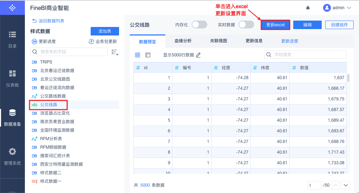Viewport: 359px width, 193px height.
Task: Toggle the 内存化 switch
Action: pos(199,24)
